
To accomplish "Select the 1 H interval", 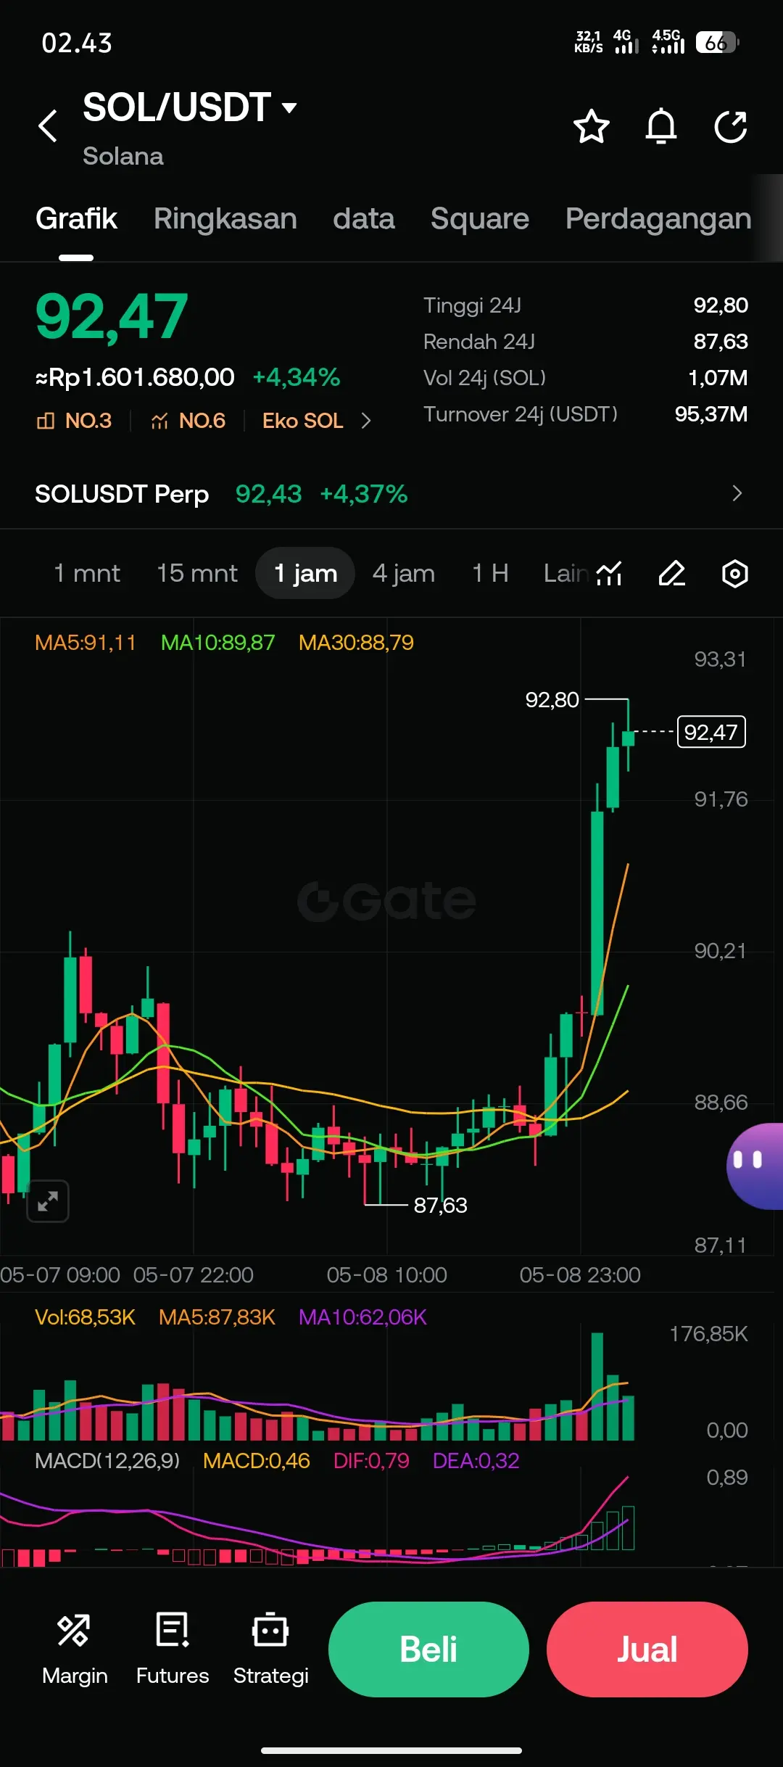I will click(x=490, y=573).
